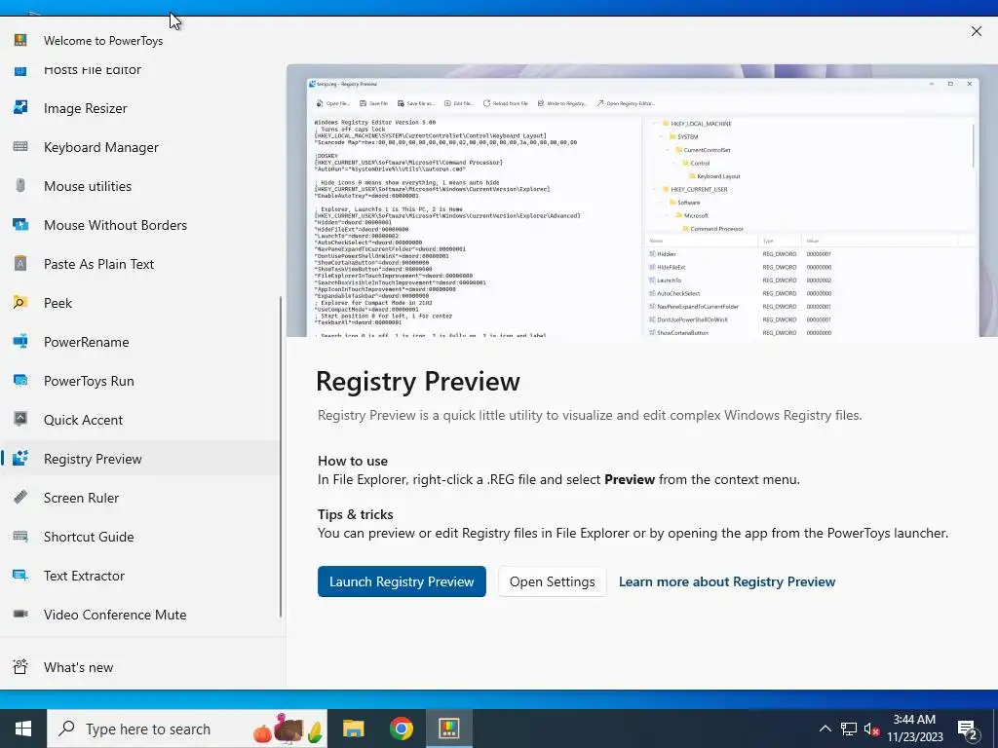The image size is (998, 748).
Task: Open the Windows Start menu
Action: [23, 729]
